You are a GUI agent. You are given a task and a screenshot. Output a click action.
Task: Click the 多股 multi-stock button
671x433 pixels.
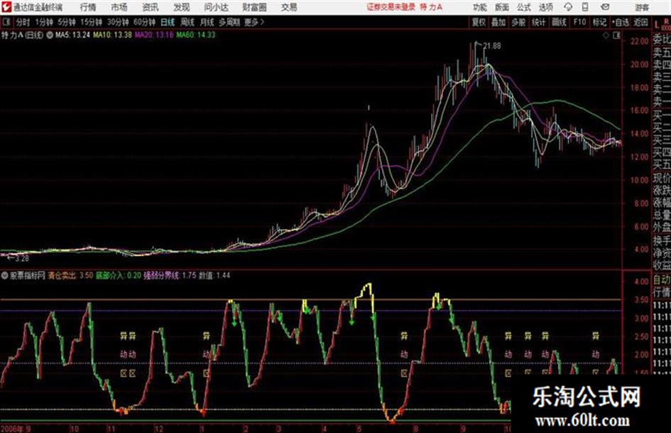(518, 22)
